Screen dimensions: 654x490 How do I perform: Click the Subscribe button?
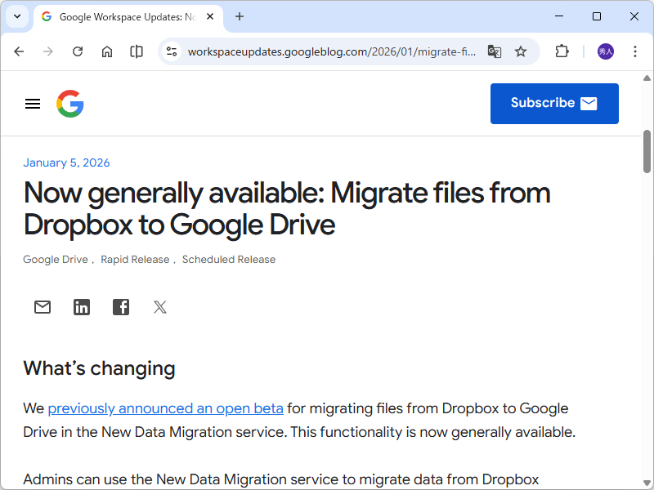tap(554, 103)
